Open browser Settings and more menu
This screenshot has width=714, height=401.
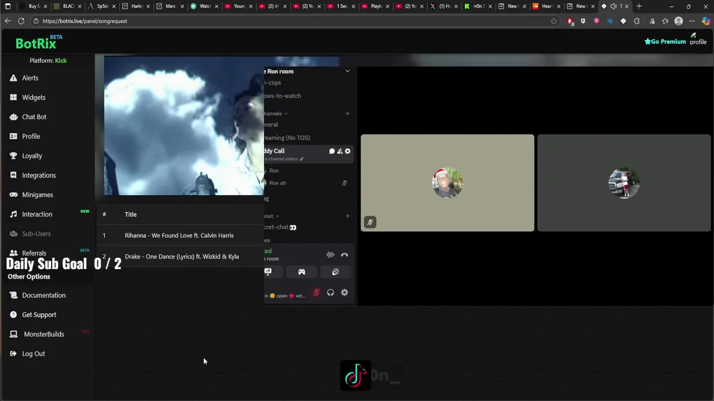(x=692, y=21)
